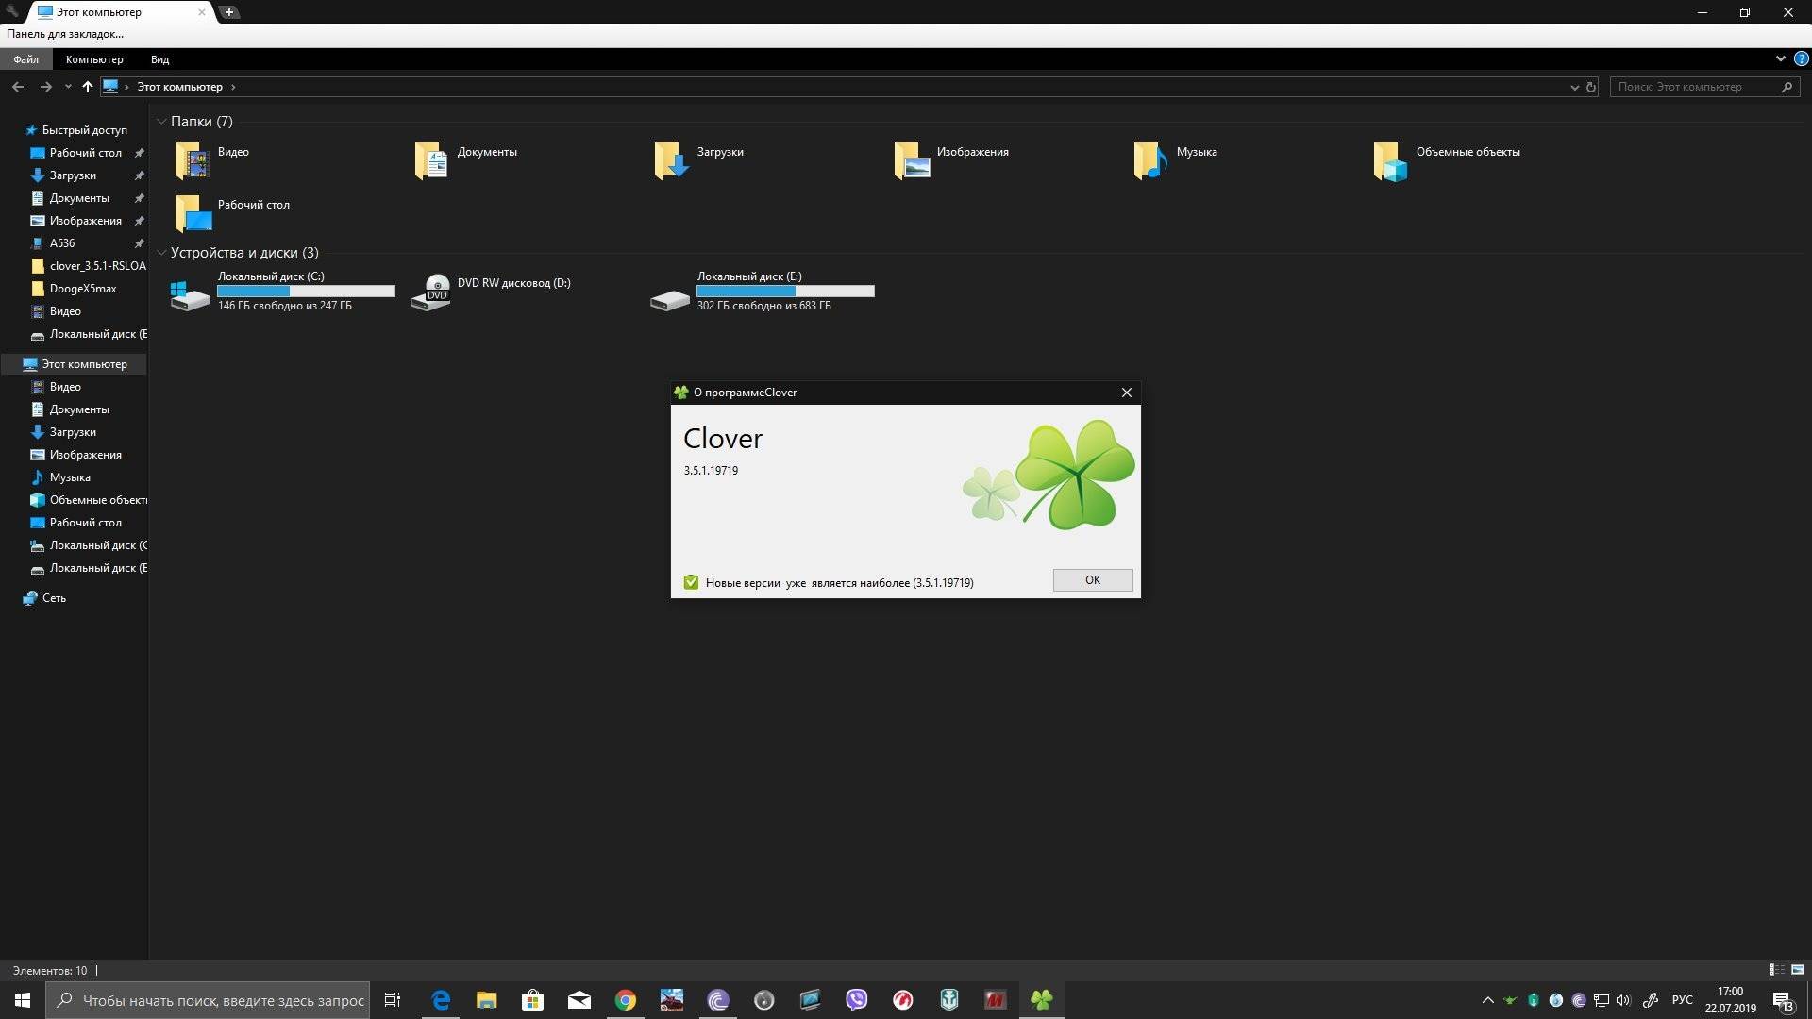
Task: Select the Рабочий стол folder icon
Action: coord(193,214)
